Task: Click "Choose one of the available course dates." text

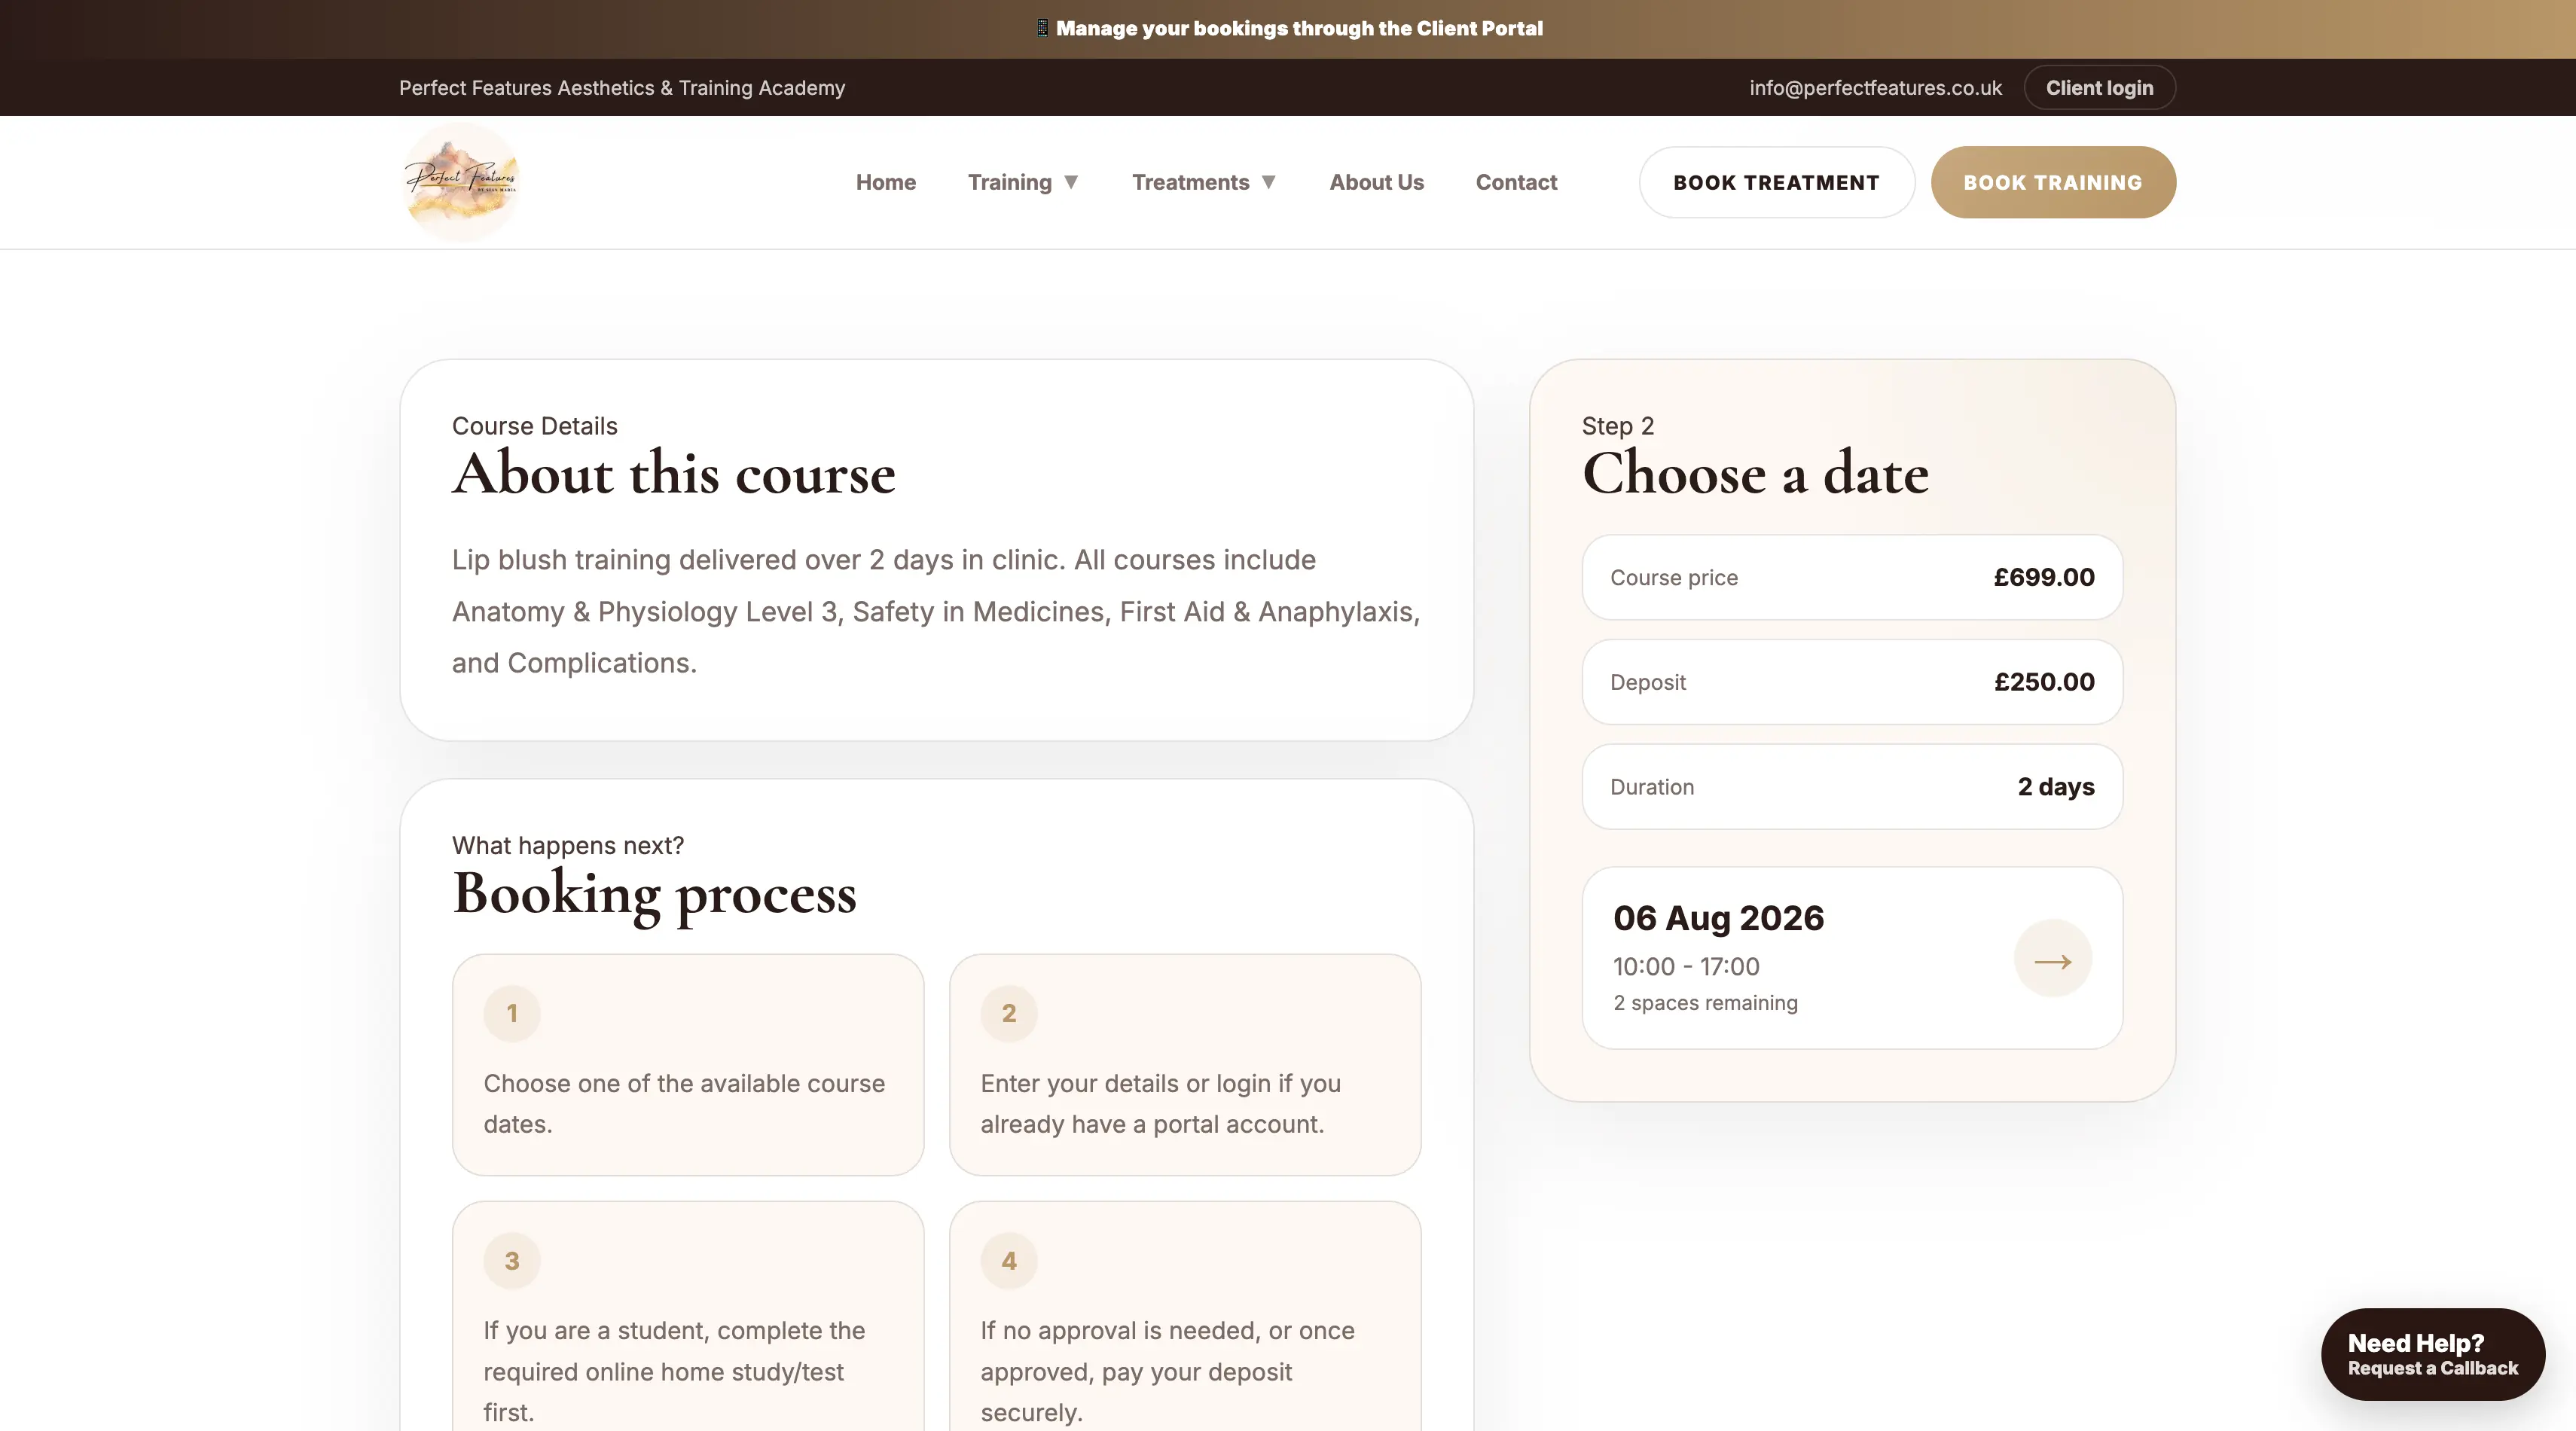Action: 684,1104
